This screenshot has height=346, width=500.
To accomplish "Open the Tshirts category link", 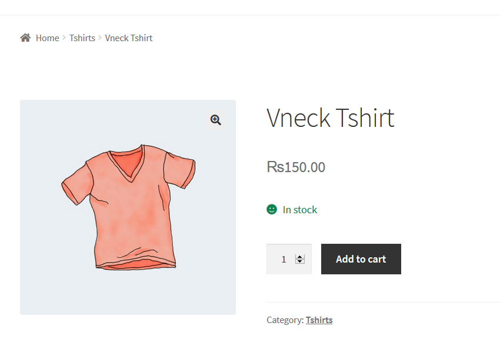I will 319,320.
